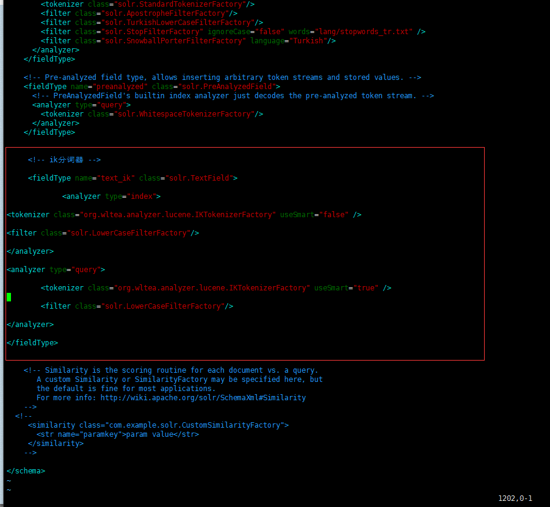The height and width of the screenshot is (507, 550).
Task: Click the "Pre-analyzed field type" comment line
Action: click(x=222, y=77)
